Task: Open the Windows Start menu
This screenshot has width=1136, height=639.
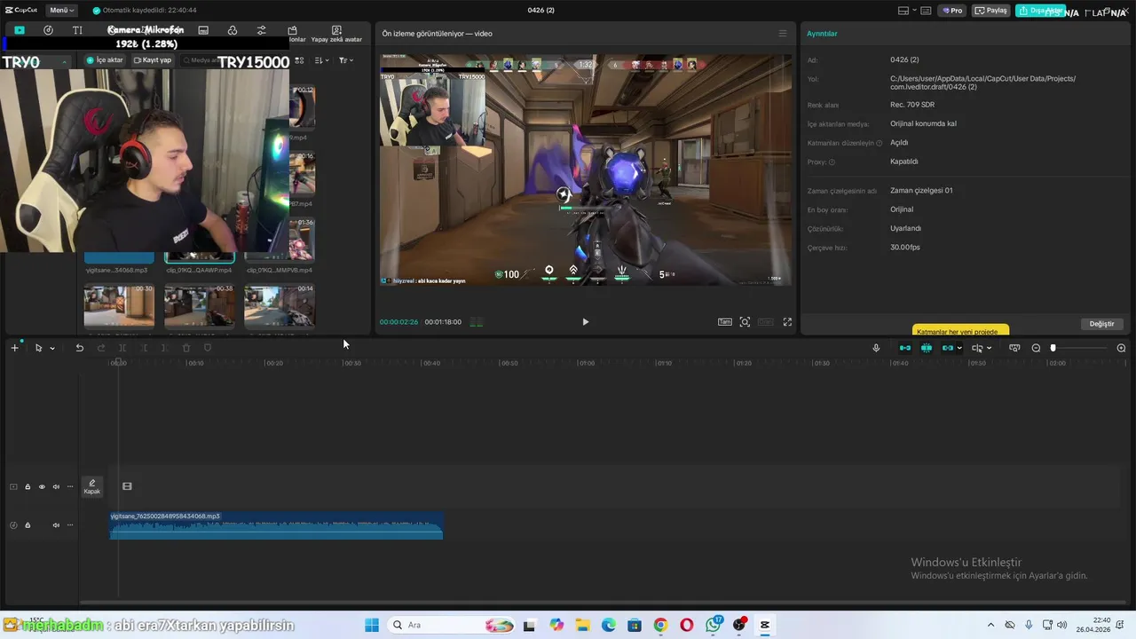Action: tap(372, 625)
